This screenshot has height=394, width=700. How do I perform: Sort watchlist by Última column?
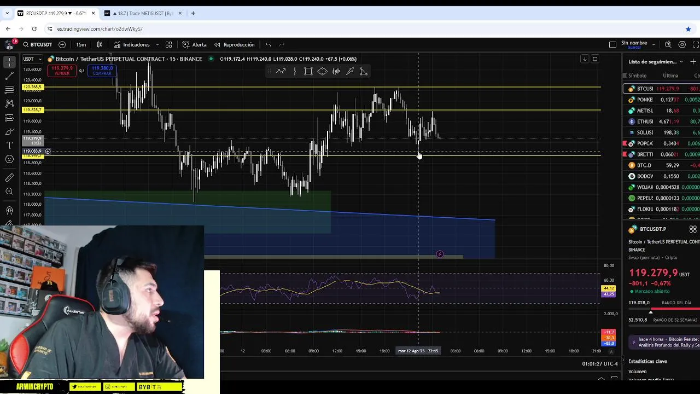pos(670,76)
